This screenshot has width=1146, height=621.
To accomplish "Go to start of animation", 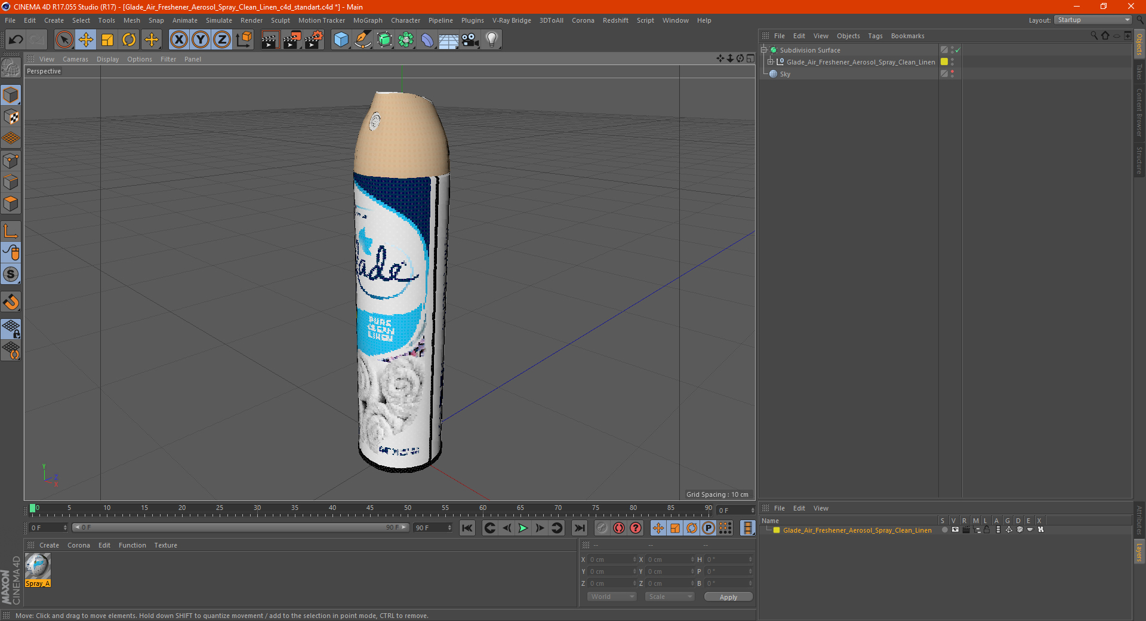I will pyautogui.click(x=467, y=528).
